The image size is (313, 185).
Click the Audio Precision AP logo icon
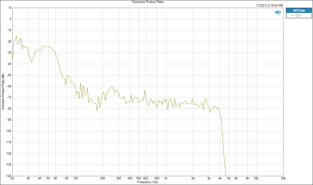pyautogui.click(x=277, y=12)
